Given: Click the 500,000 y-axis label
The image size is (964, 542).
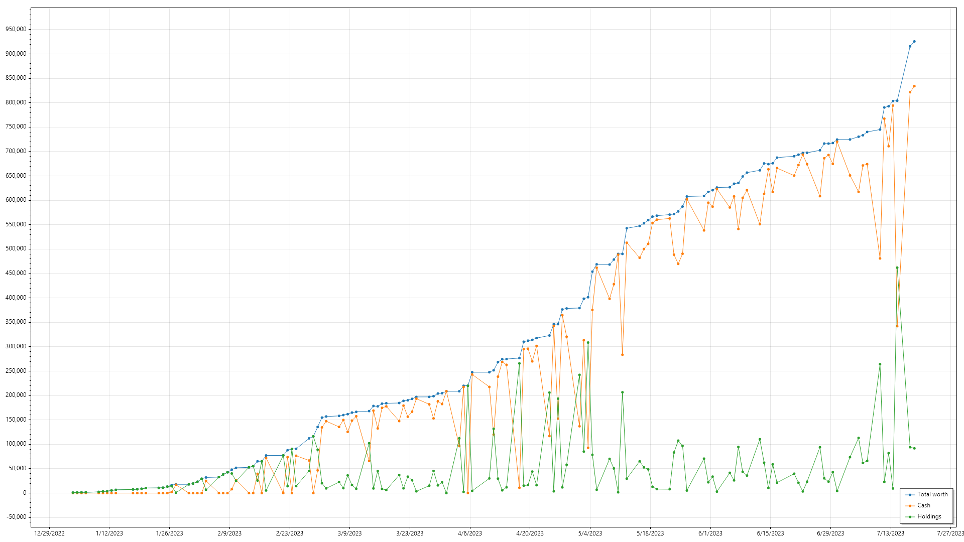Looking at the screenshot, I should click(x=16, y=249).
